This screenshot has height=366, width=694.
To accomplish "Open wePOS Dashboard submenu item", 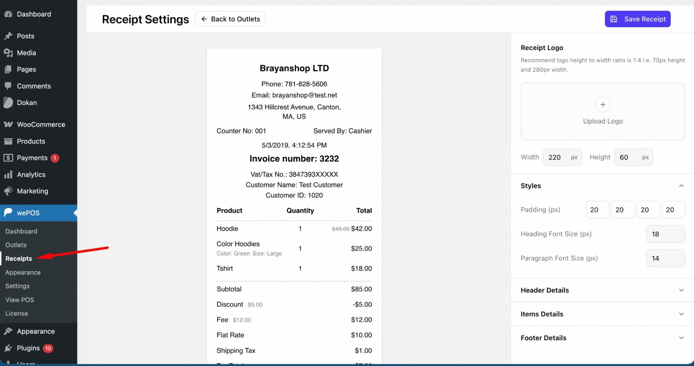I will click(21, 231).
